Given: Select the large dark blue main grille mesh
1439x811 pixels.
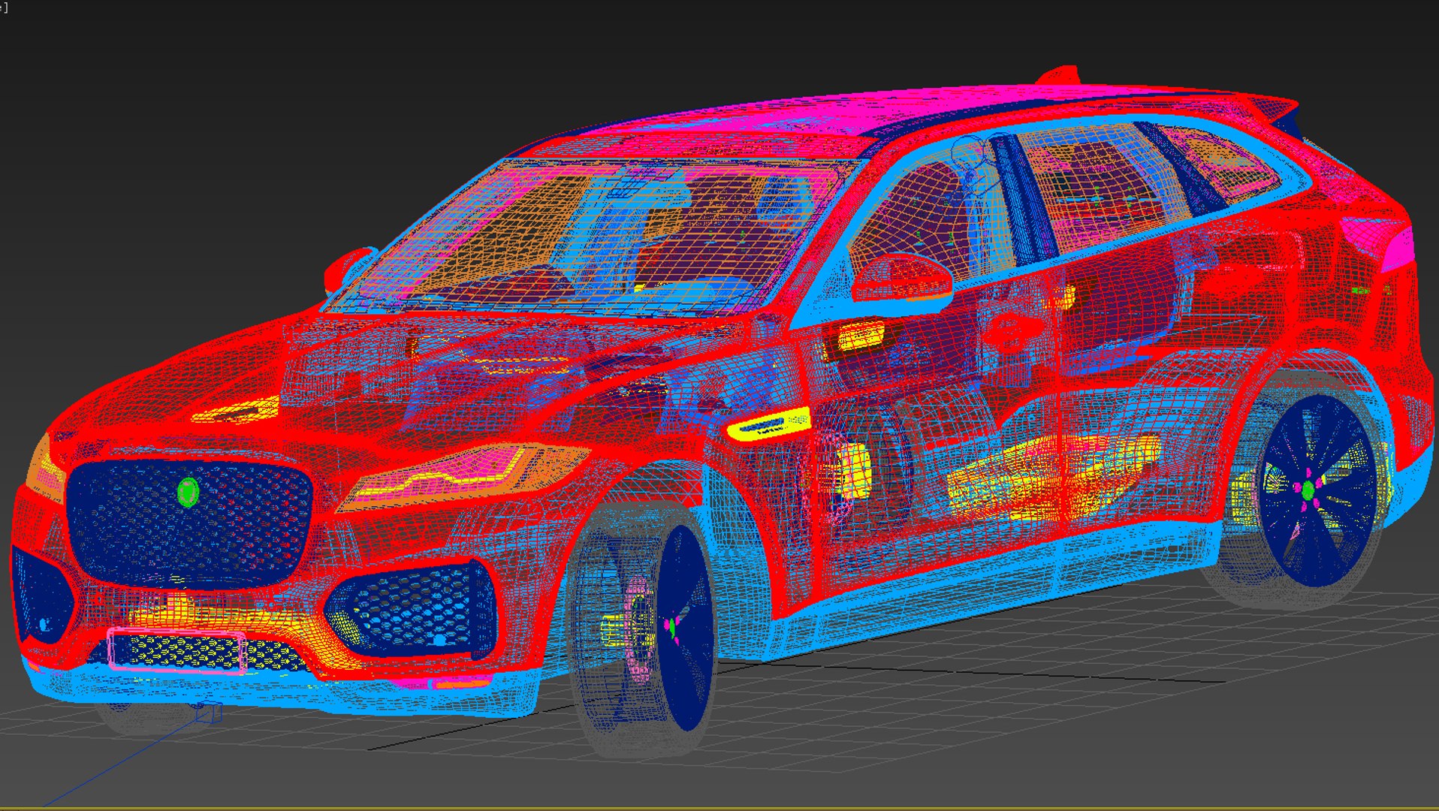Looking at the screenshot, I should 189,523.
